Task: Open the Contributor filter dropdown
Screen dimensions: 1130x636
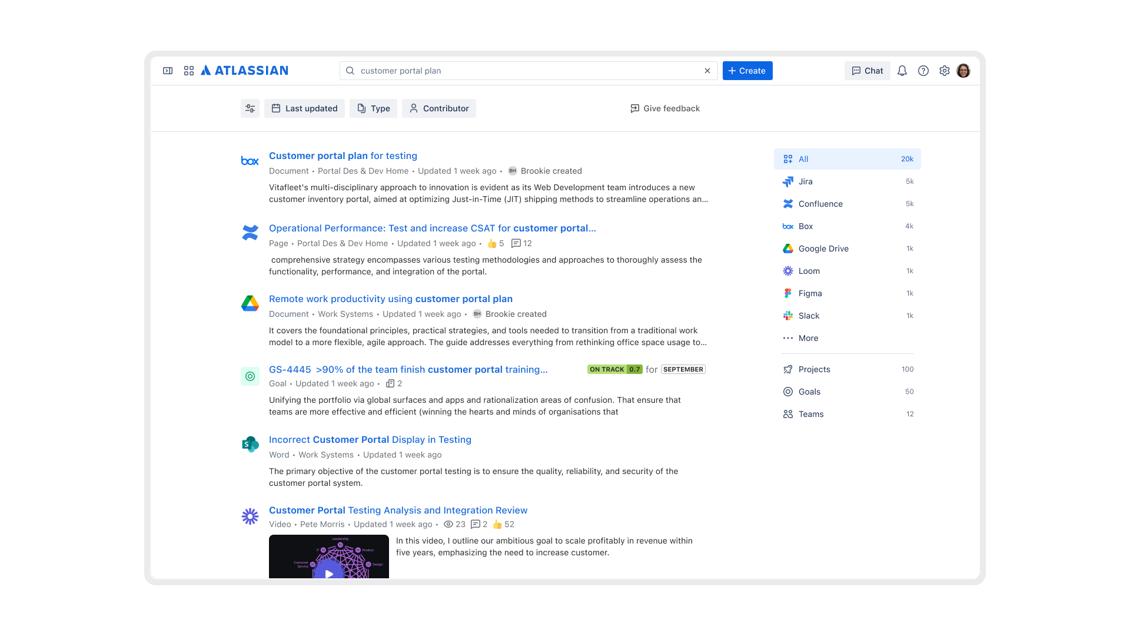Action: [439, 108]
